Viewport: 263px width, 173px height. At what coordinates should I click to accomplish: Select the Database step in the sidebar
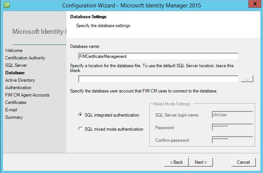15,73
